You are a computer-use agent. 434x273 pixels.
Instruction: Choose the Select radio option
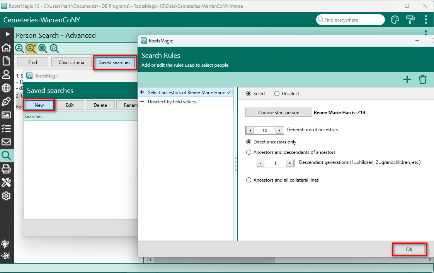[256, 94]
